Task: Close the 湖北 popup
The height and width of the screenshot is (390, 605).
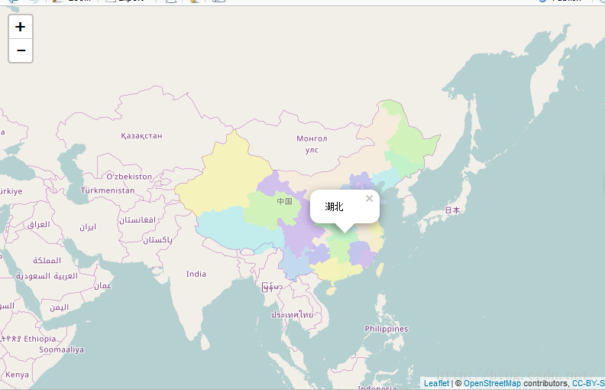Action: pos(369,199)
